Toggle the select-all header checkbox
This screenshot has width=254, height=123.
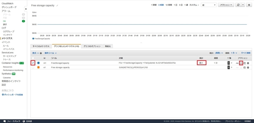point(33,58)
